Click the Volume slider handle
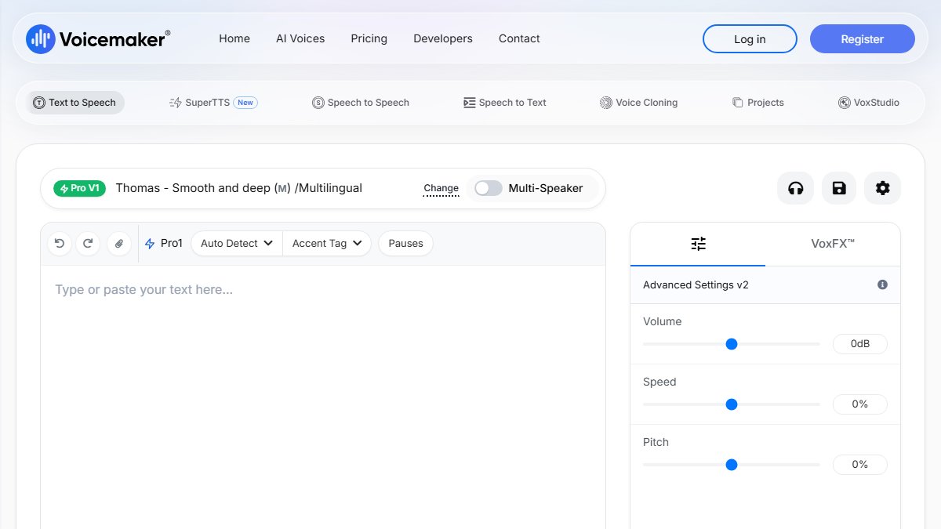The height and width of the screenshot is (529, 941). click(x=732, y=344)
